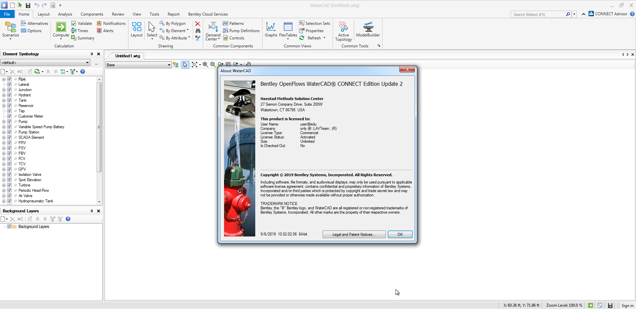Image resolution: width=636 pixels, height=309 pixels.
Task: Open the Base scenario dropdown
Action: pyautogui.click(x=138, y=65)
